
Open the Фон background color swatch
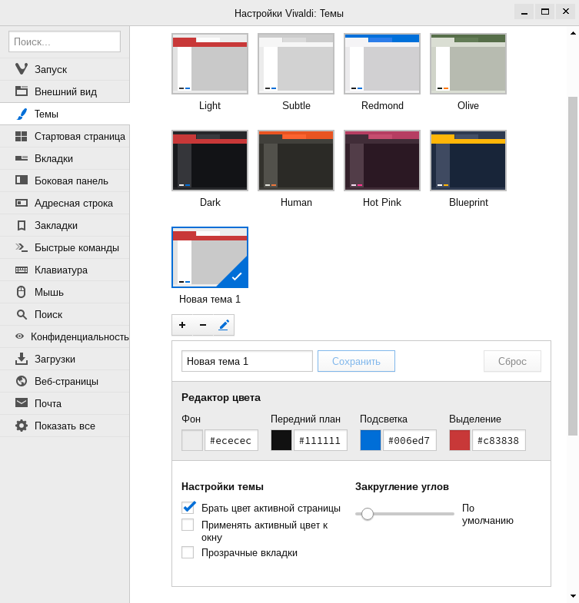click(x=192, y=440)
